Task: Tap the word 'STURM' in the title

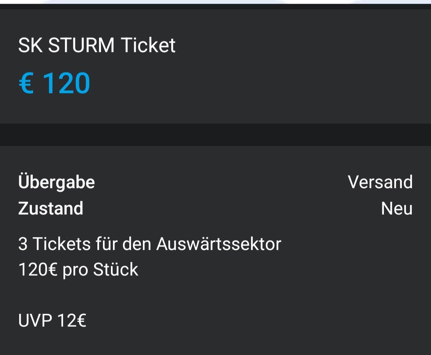Action: [x=81, y=45]
